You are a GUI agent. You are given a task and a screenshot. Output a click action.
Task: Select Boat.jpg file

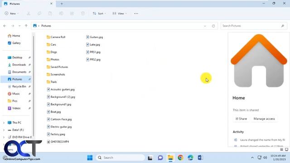54,112
